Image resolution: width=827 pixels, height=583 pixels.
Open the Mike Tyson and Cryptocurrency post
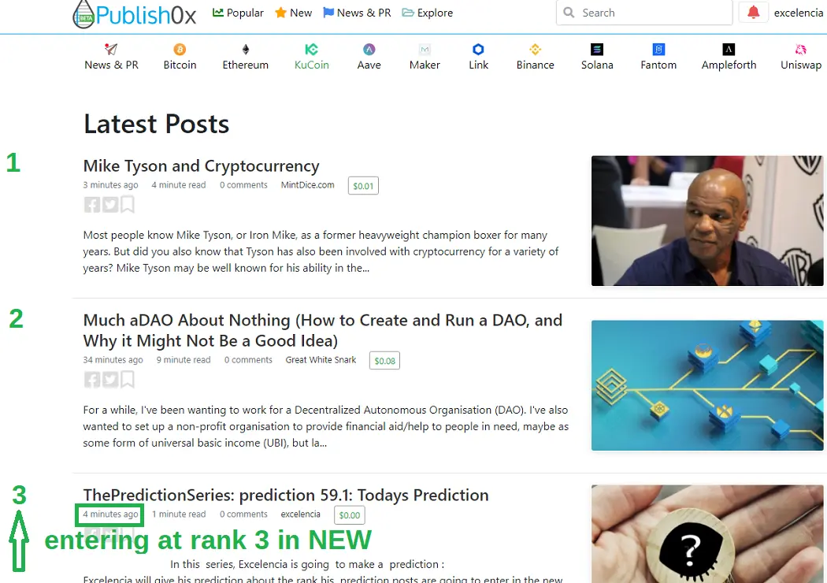pyautogui.click(x=201, y=165)
